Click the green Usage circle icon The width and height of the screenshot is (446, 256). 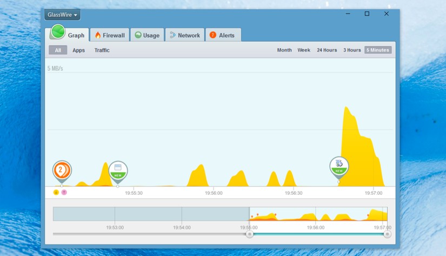coord(138,35)
